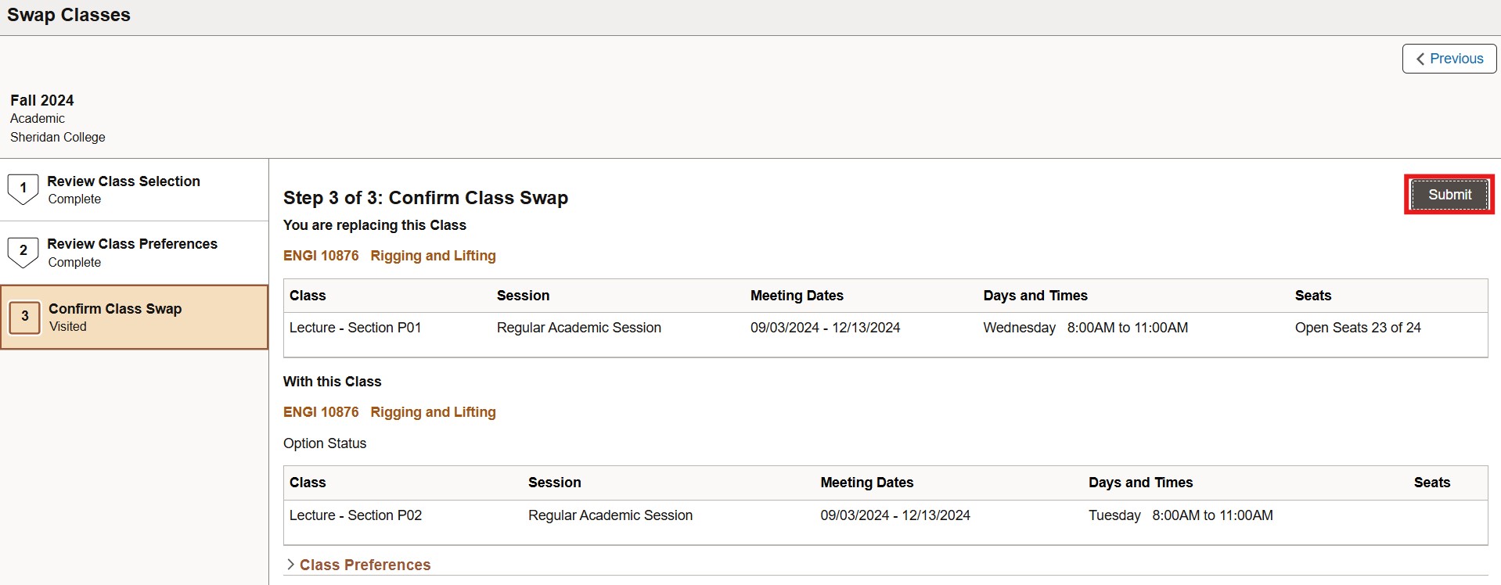Click the Open Seats 23 of 24 cell
Image resolution: width=1501 pixels, height=585 pixels.
point(1357,328)
